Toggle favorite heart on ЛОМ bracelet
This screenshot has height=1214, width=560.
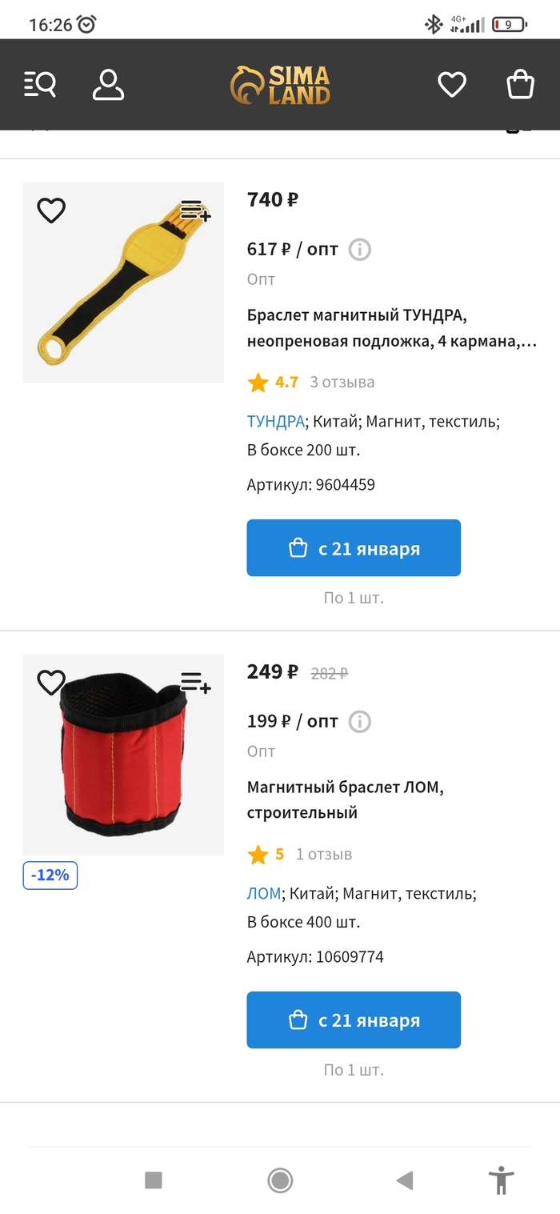[x=51, y=683]
